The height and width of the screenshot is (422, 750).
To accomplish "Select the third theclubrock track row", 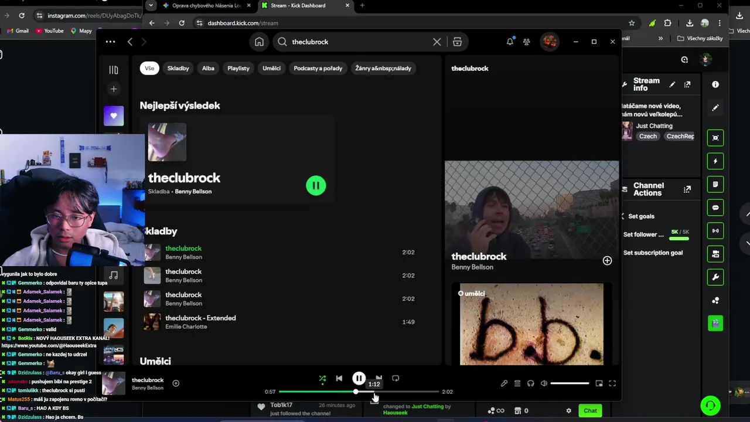I will (280, 299).
